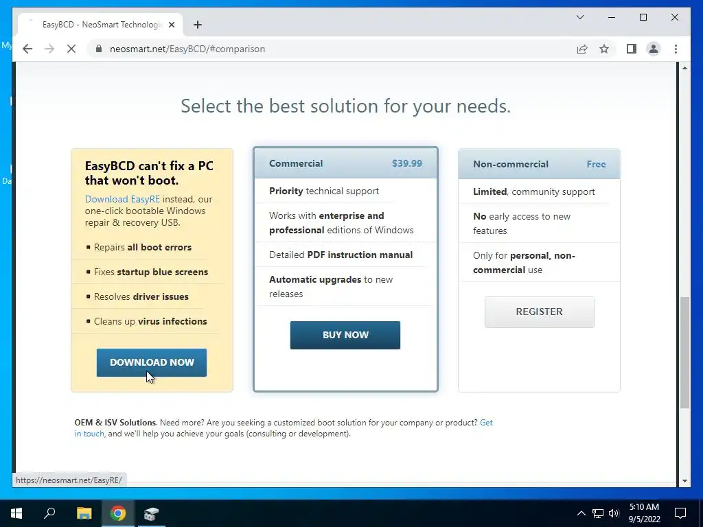Click the scrollbar up arrow
The height and width of the screenshot is (527, 703).
click(x=684, y=68)
